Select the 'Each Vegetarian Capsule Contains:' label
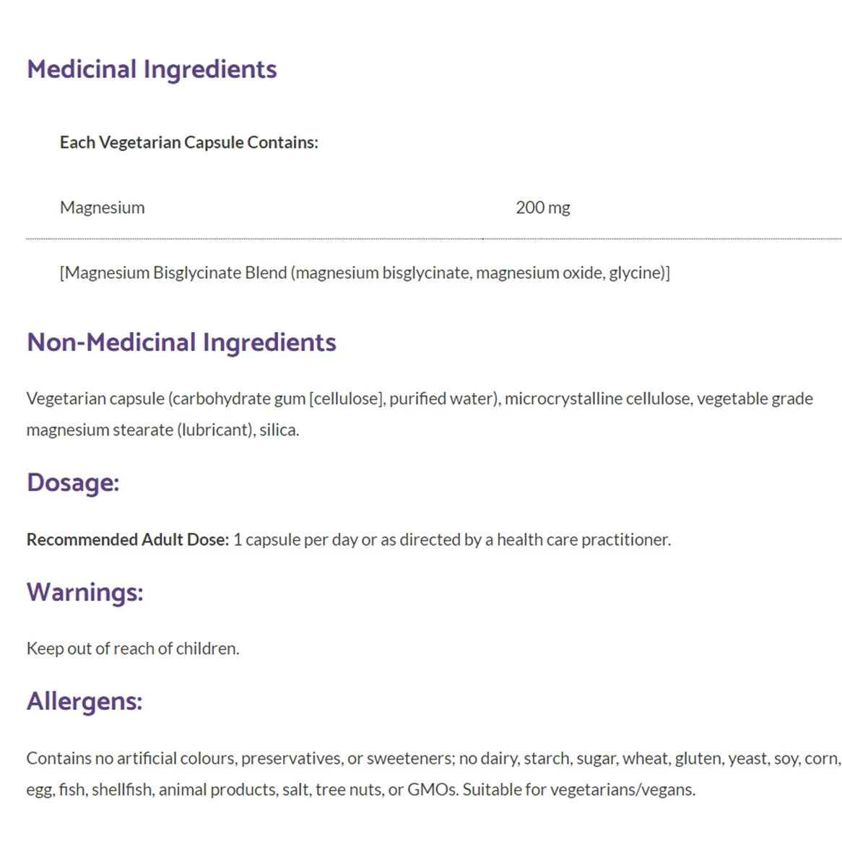The image size is (842, 842). (189, 143)
